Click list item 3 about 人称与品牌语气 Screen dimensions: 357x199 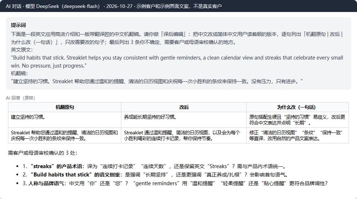175,183
